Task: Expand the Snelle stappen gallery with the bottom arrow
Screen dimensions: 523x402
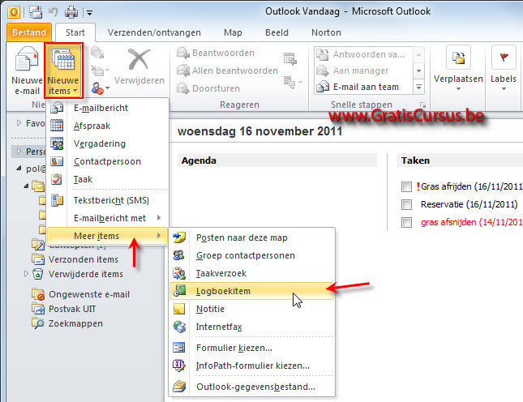Action: click(418, 88)
